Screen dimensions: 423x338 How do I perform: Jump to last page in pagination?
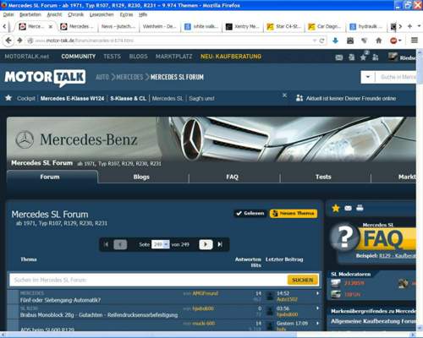(x=220, y=244)
